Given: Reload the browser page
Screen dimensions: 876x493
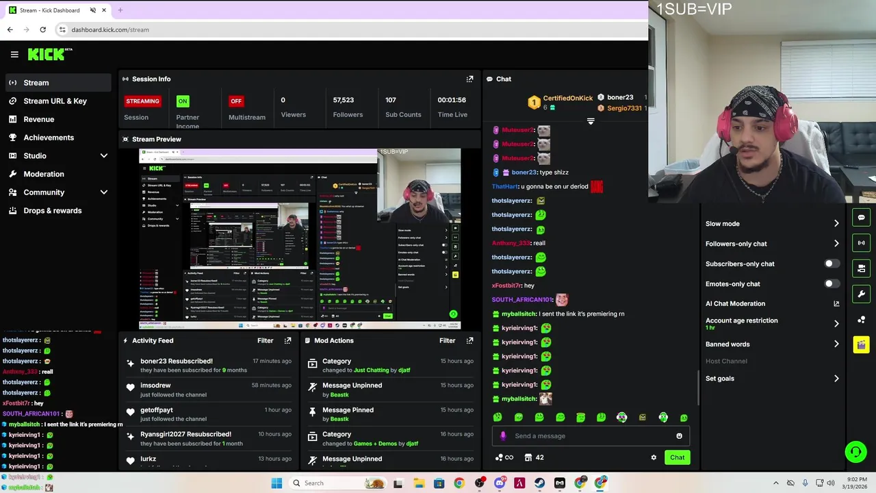Looking at the screenshot, I should (x=42, y=29).
